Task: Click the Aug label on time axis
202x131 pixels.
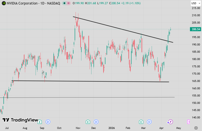Action: coord(25,128)
